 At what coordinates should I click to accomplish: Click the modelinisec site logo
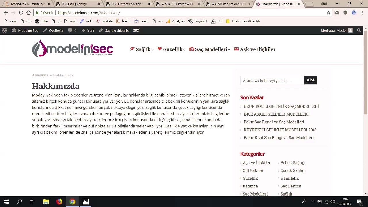(x=72, y=49)
